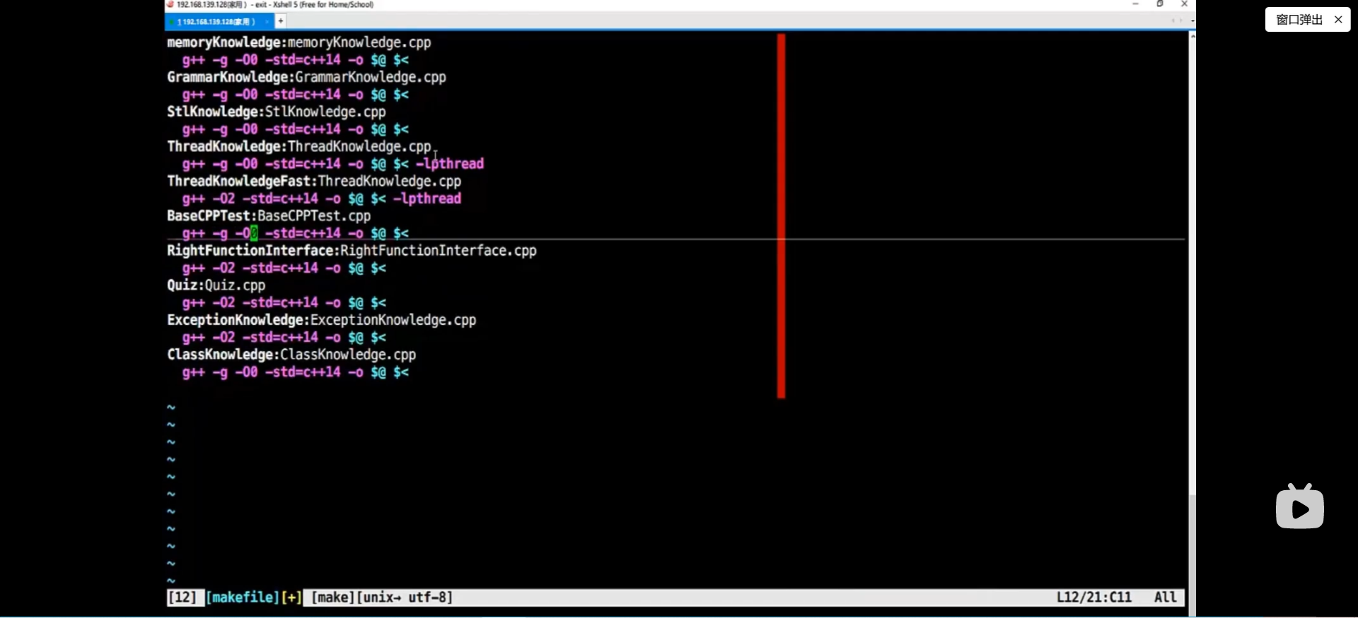
Task: Click the 窗口弹出 pop-out button
Action: (1299, 20)
